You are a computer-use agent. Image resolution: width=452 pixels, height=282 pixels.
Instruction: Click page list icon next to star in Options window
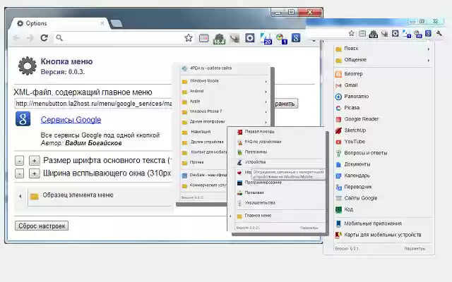point(204,38)
